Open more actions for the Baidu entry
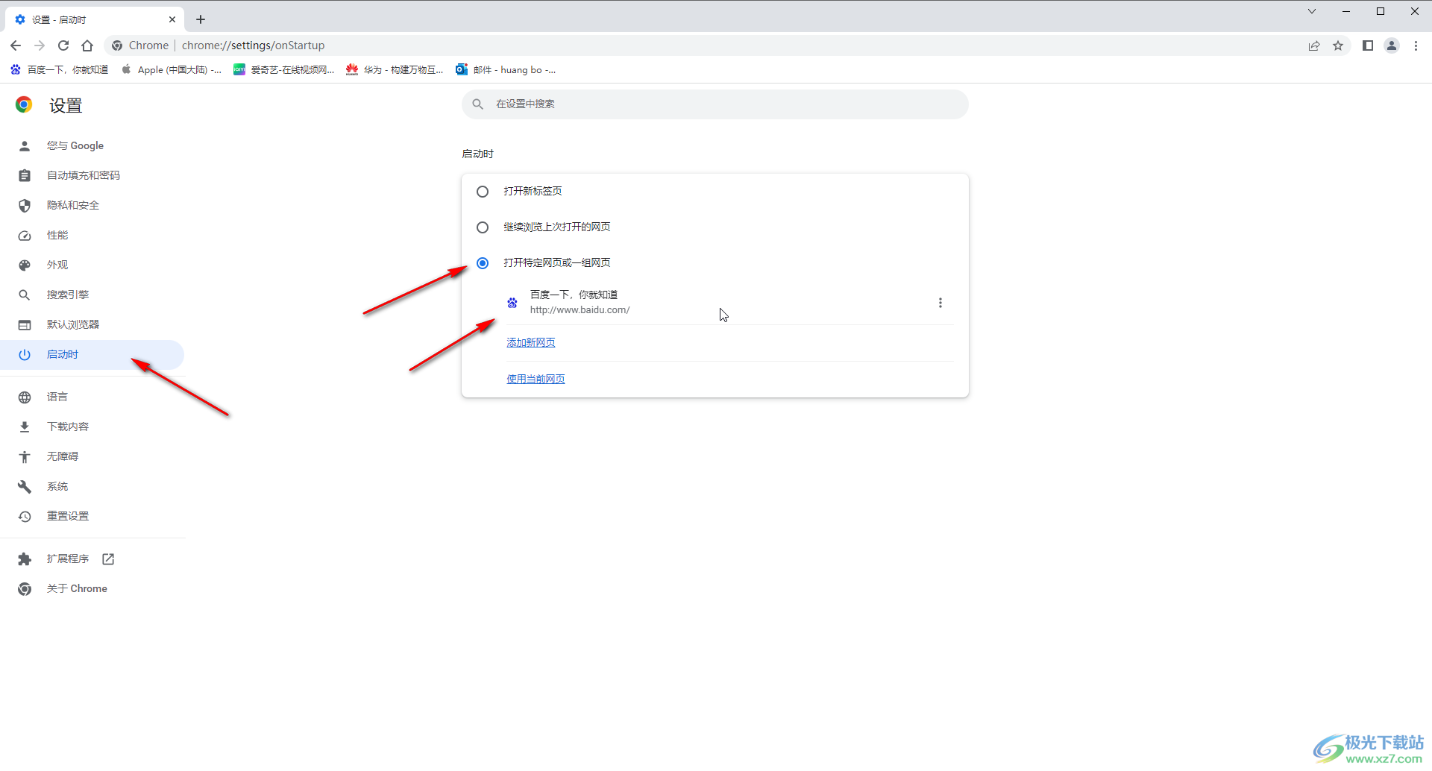Image resolution: width=1432 pixels, height=771 pixels. pyautogui.click(x=940, y=303)
